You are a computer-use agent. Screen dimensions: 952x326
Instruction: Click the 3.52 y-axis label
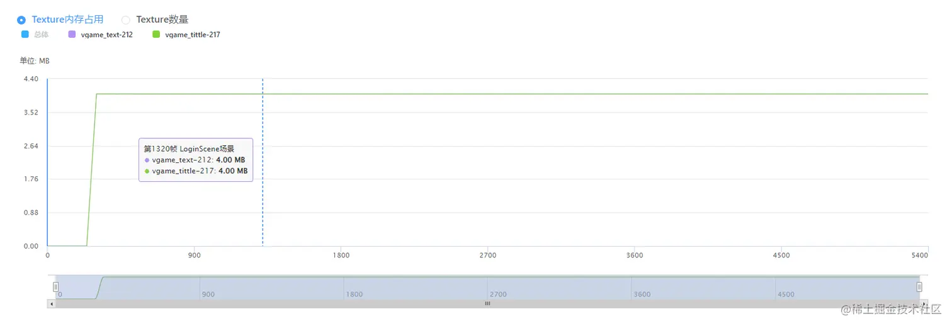pos(31,112)
